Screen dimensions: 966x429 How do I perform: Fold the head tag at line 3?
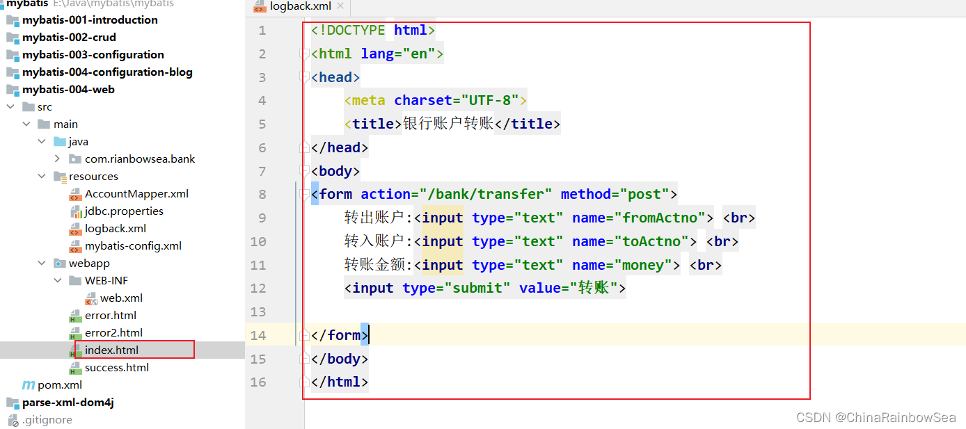click(x=304, y=77)
